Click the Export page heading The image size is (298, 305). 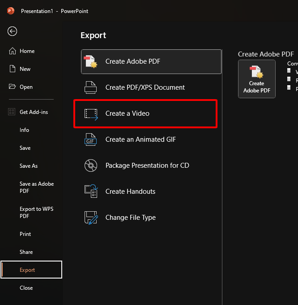click(94, 35)
